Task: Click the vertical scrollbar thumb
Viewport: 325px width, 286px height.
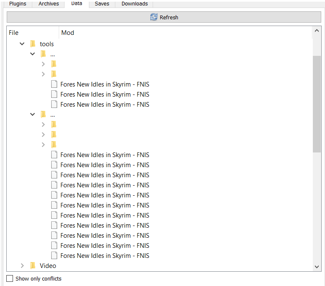Action: pyautogui.click(x=317, y=104)
